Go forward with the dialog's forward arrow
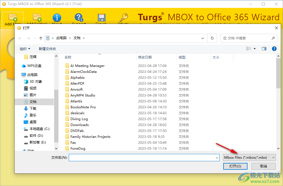 (x=28, y=38)
